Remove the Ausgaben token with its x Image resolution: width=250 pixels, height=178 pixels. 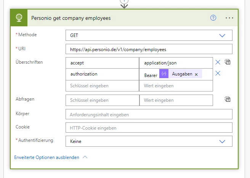pyautogui.click(x=196, y=74)
